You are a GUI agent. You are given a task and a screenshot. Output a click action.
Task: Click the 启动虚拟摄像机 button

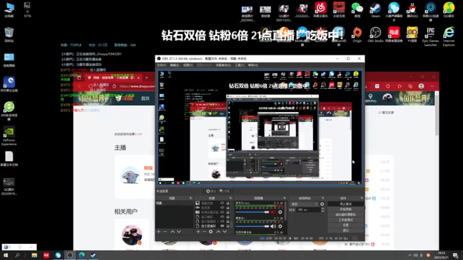[x=346, y=214]
